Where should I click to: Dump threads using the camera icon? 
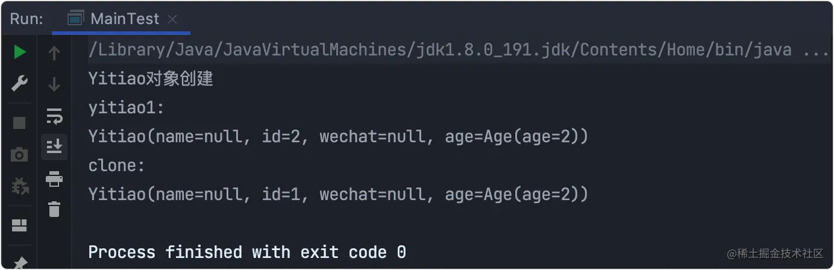20,155
